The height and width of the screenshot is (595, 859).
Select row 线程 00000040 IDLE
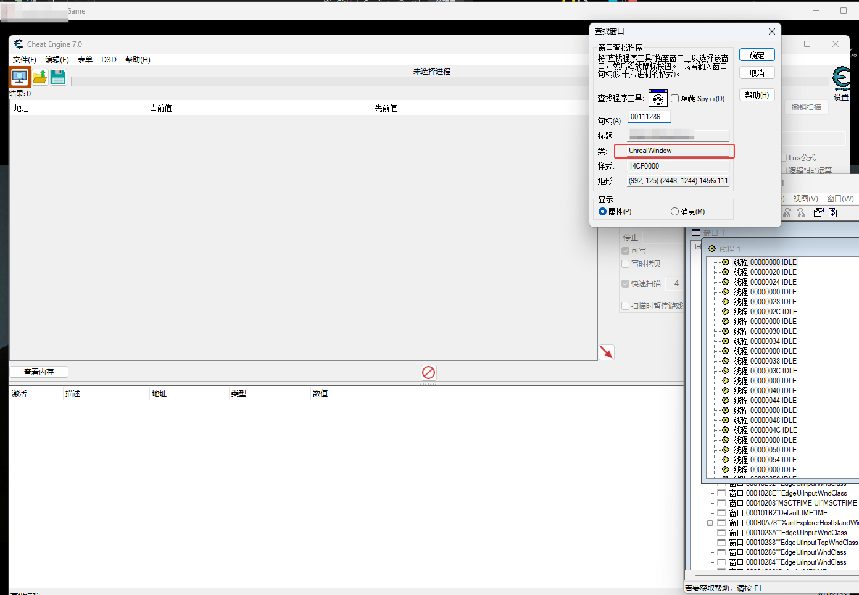pyautogui.click(x=765, y=391)
